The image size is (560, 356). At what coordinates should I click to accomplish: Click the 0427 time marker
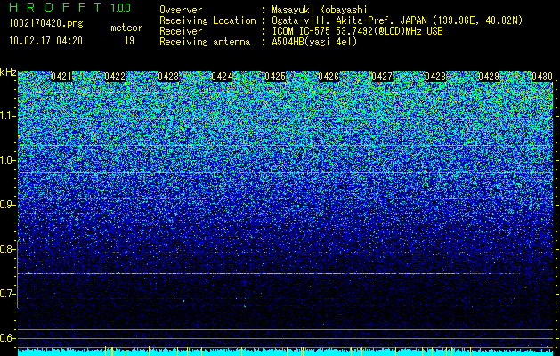(x=382, y=77)
